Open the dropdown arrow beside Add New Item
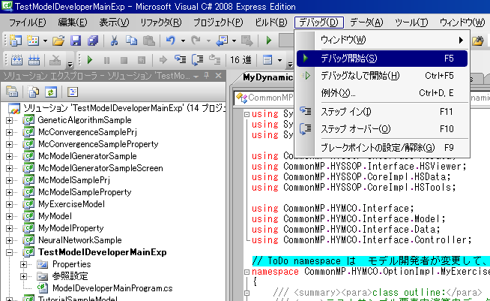Viewport: 490px width, 301px height. tap(45, 41)
